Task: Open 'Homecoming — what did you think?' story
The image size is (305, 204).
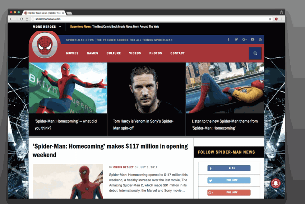Action: (x=65, y=125)
